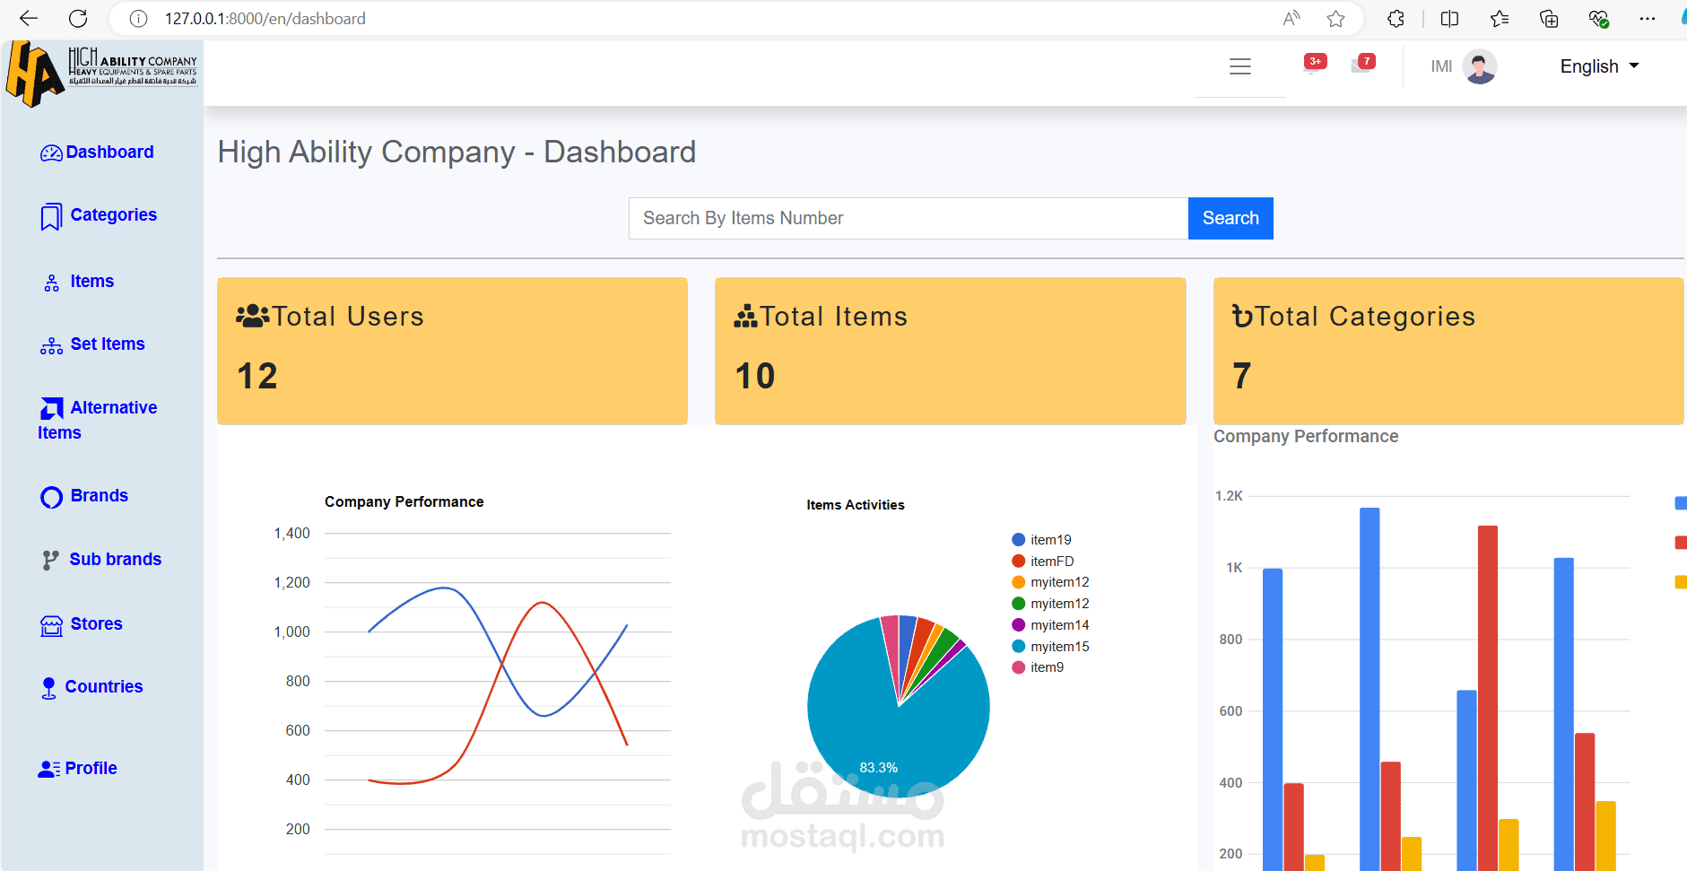Click the Alternative Items icon
This screenshot has width=1687, height=871.
[52, 409]
